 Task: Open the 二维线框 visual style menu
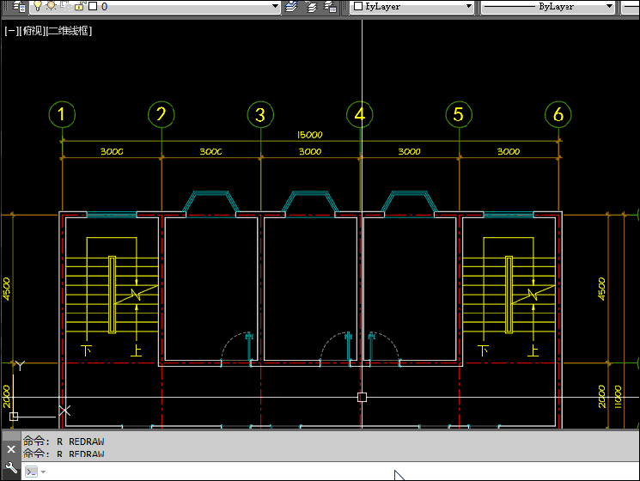(x=68, y=31)
